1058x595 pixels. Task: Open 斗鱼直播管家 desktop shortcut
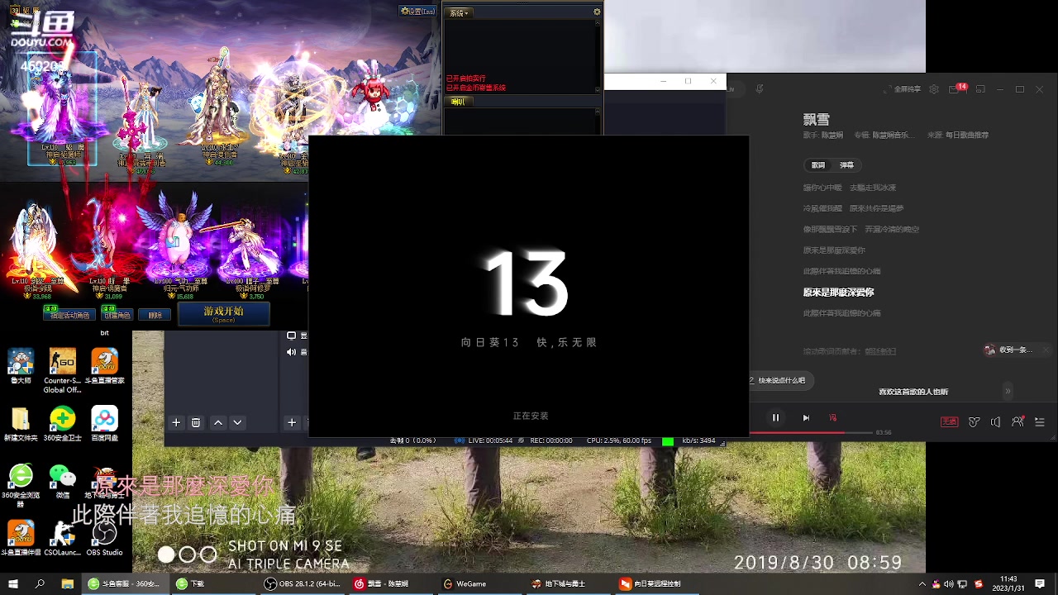pyautogui.click(x=105, y=367)
